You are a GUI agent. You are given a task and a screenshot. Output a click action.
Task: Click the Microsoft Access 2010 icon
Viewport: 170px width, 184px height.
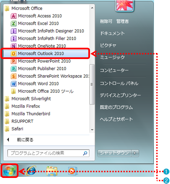point(14,16)
